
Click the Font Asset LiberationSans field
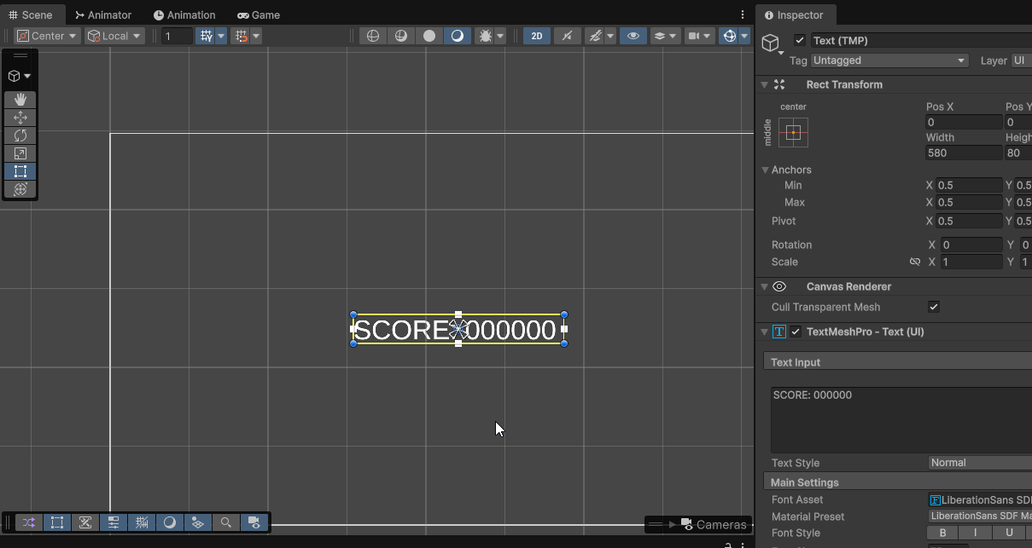[x=980, y=499]
